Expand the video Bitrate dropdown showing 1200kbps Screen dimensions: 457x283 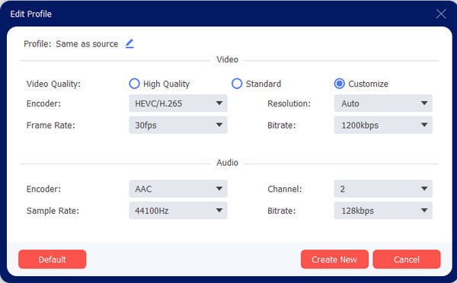coord(383,126)
